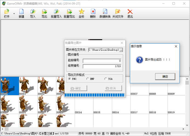The width and height of the screenshot is (190, 136).
Task: Select thumbnail 00000
Action: pyautogui.click(x=10, y=86)
